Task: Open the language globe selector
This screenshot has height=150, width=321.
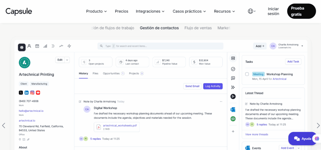Action: point(252,11)
